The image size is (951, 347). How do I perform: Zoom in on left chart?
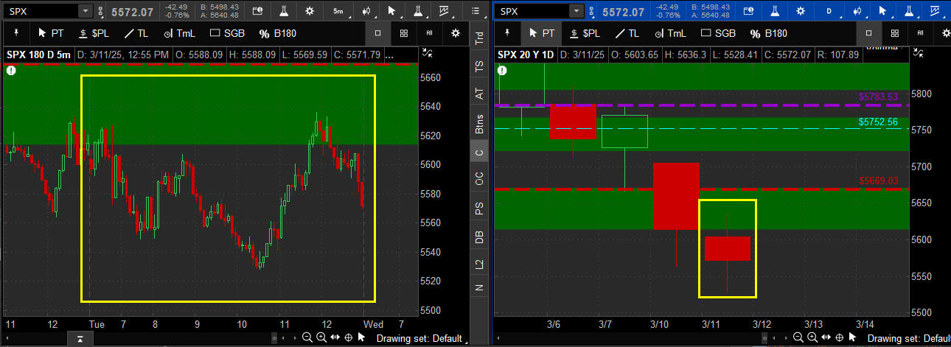click(x=321, y=337)
